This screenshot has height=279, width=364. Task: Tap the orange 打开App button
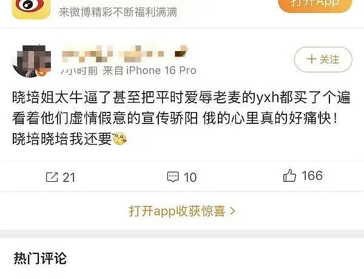coord(315,5)
